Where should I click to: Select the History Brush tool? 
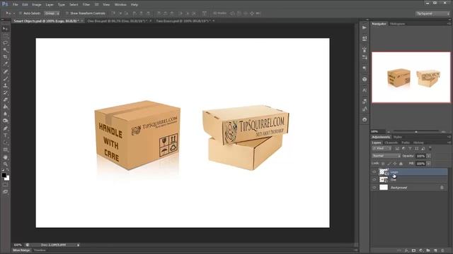(5, 92)
